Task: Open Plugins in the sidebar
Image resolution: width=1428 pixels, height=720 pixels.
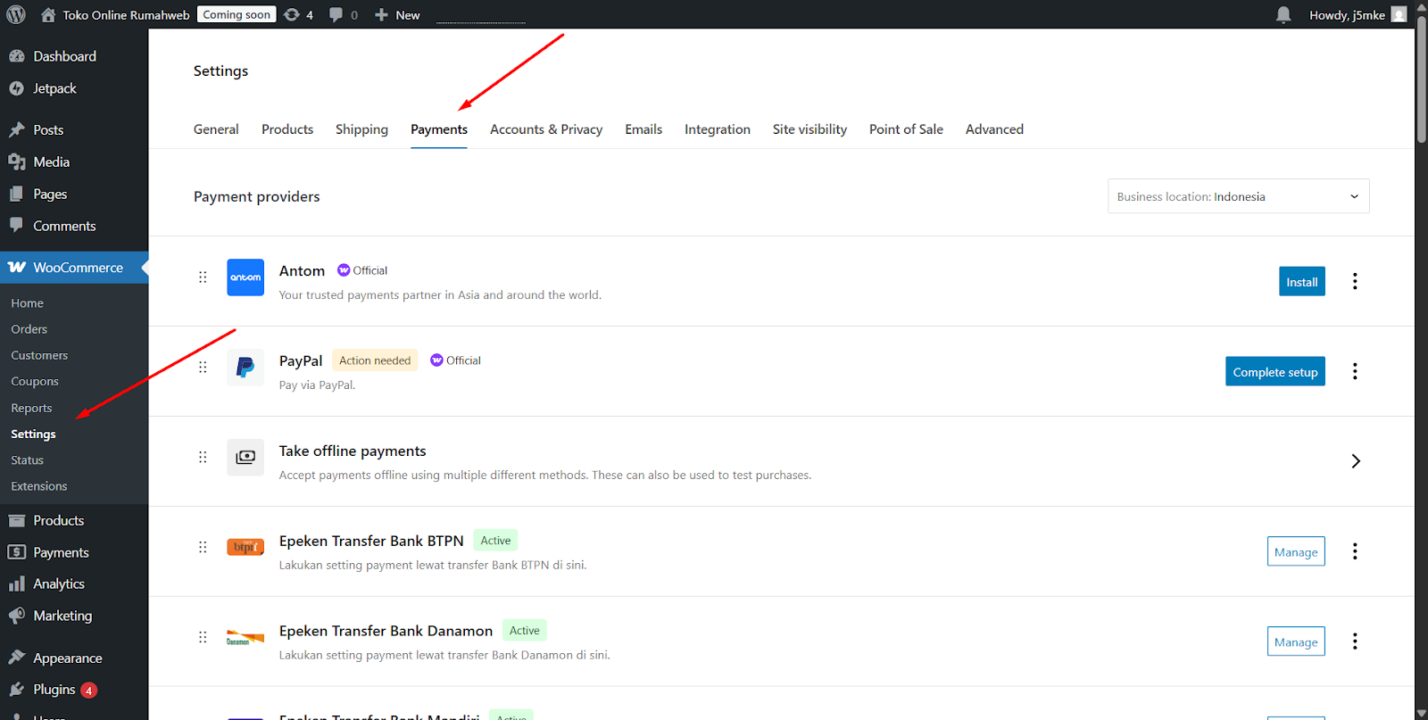Action: 54,690
